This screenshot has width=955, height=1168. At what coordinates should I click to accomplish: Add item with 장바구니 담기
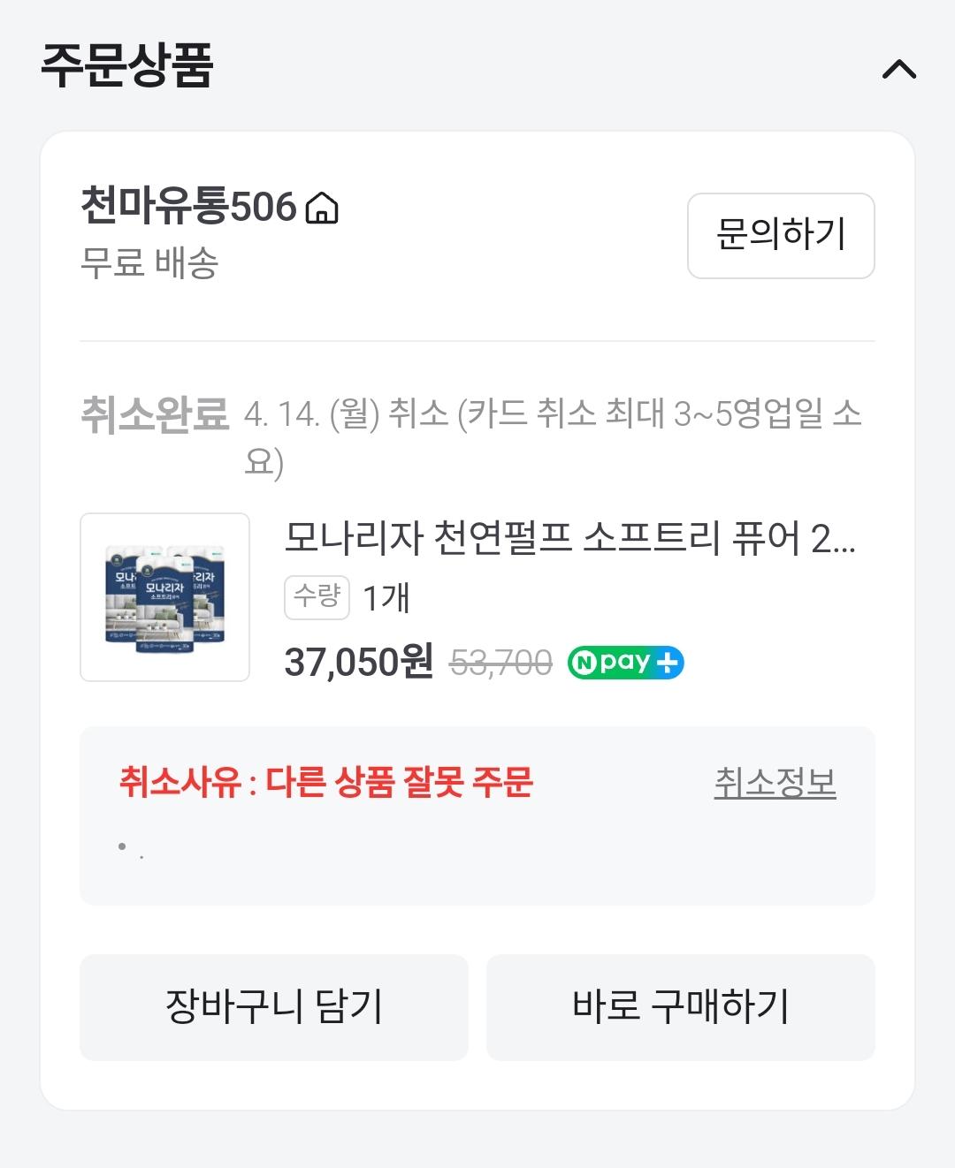273,1006
